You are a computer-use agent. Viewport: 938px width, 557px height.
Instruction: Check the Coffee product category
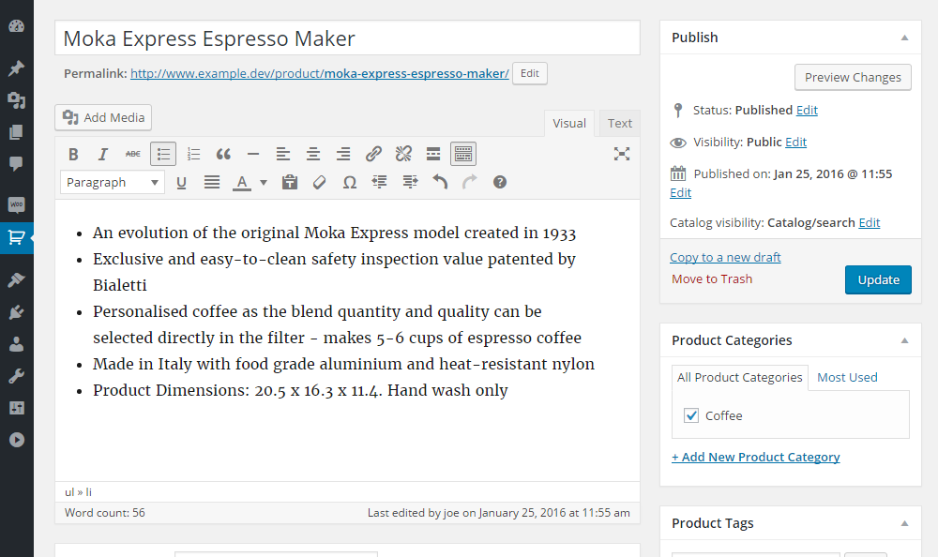(x=691, y=415)
